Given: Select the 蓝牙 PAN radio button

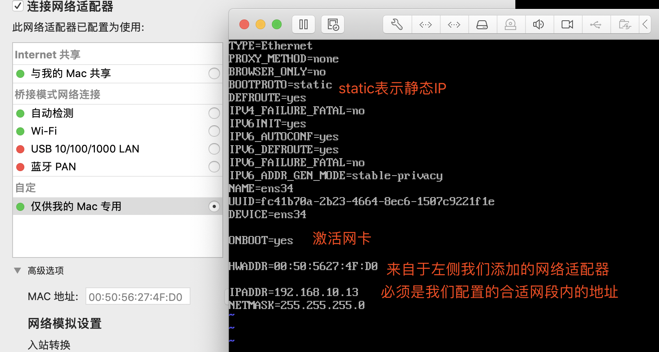Looking at the screenshot, I should click(214, 167).
